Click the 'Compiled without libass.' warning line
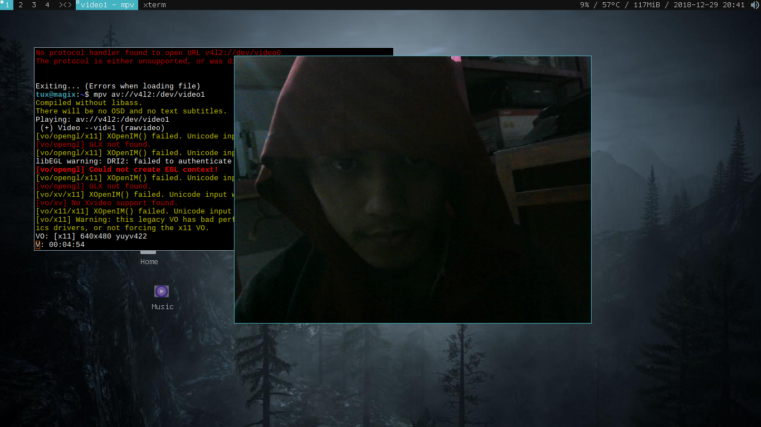This screenshot has height=427, width=761. pyautogui.click(x=89, y=103)
